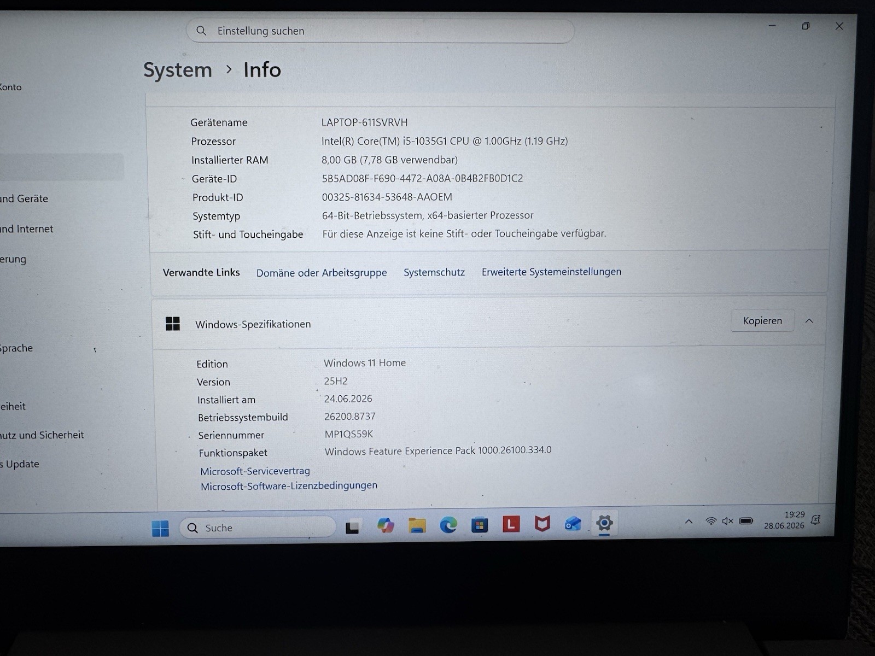Click the Stift- und Toucheingabe label
This screenshot has width=875, height=656.
point(248,235)
